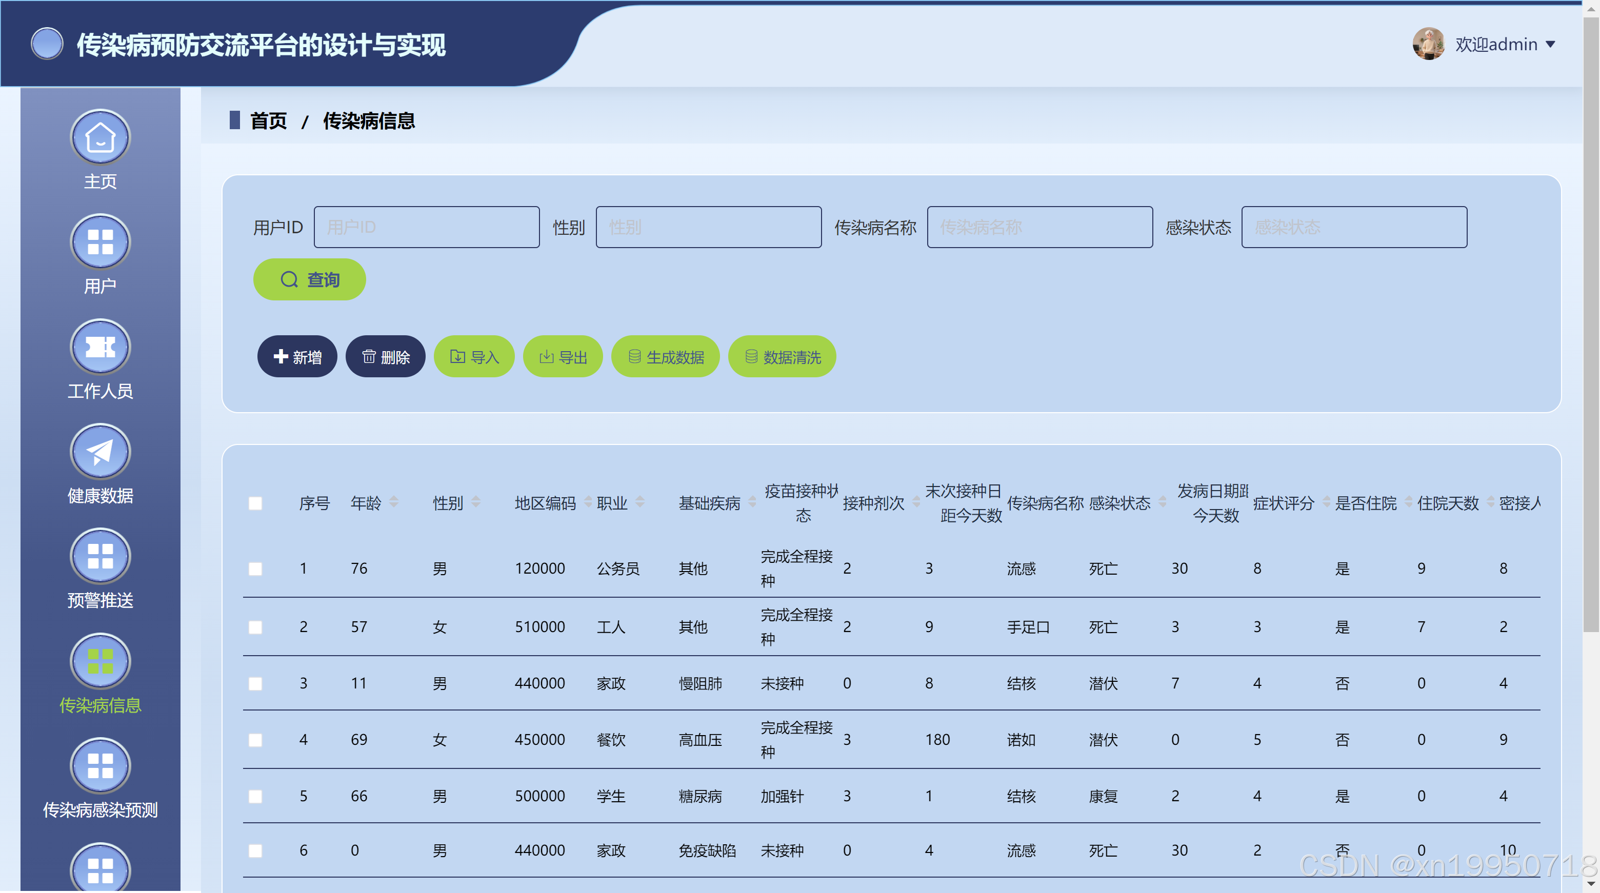Go to 首页 breadcrumb link
Screen dimensions: 1600x893
click(268, 120)
